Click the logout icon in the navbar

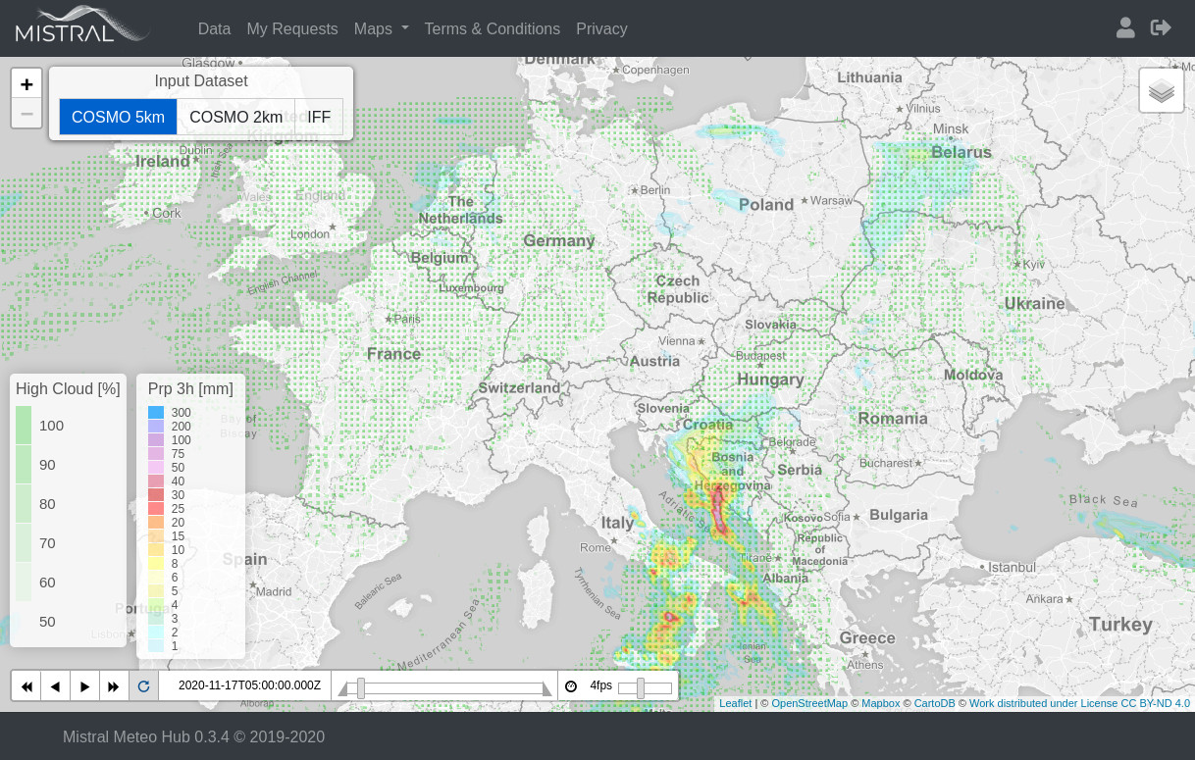(x=1161, y=27)
